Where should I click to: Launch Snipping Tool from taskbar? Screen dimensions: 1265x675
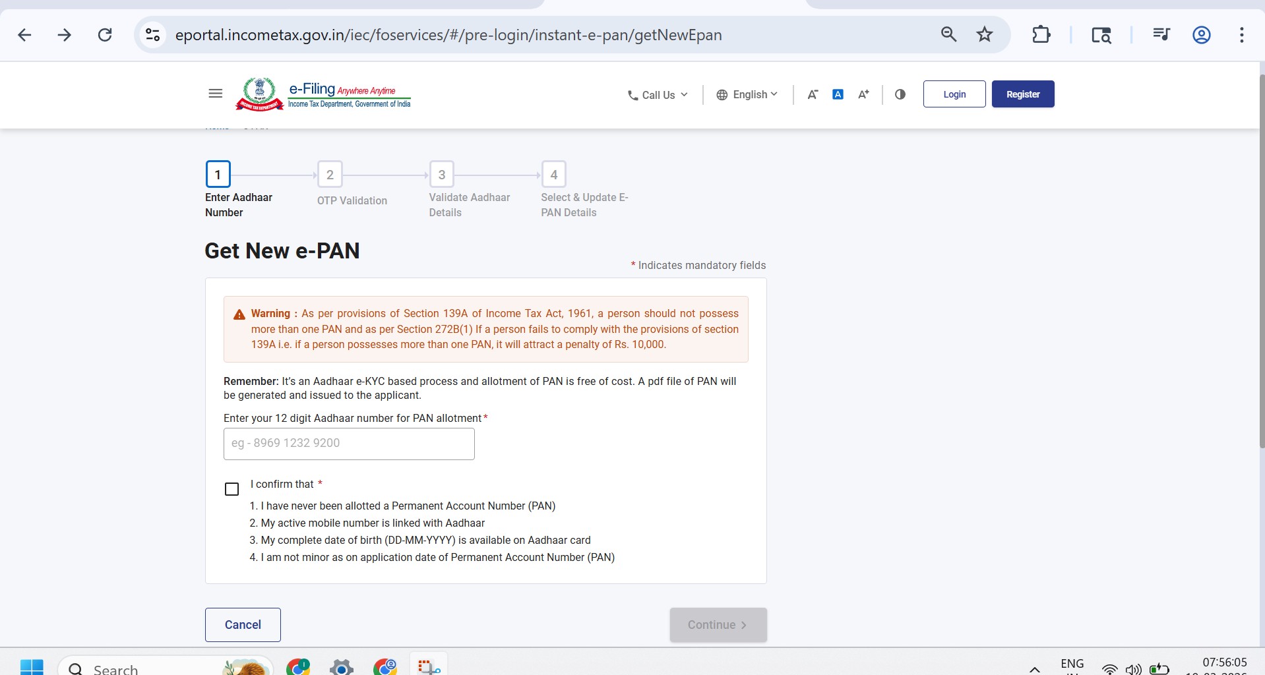[x=428, y=667]
